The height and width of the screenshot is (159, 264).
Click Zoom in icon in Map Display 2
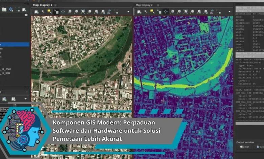173,12
